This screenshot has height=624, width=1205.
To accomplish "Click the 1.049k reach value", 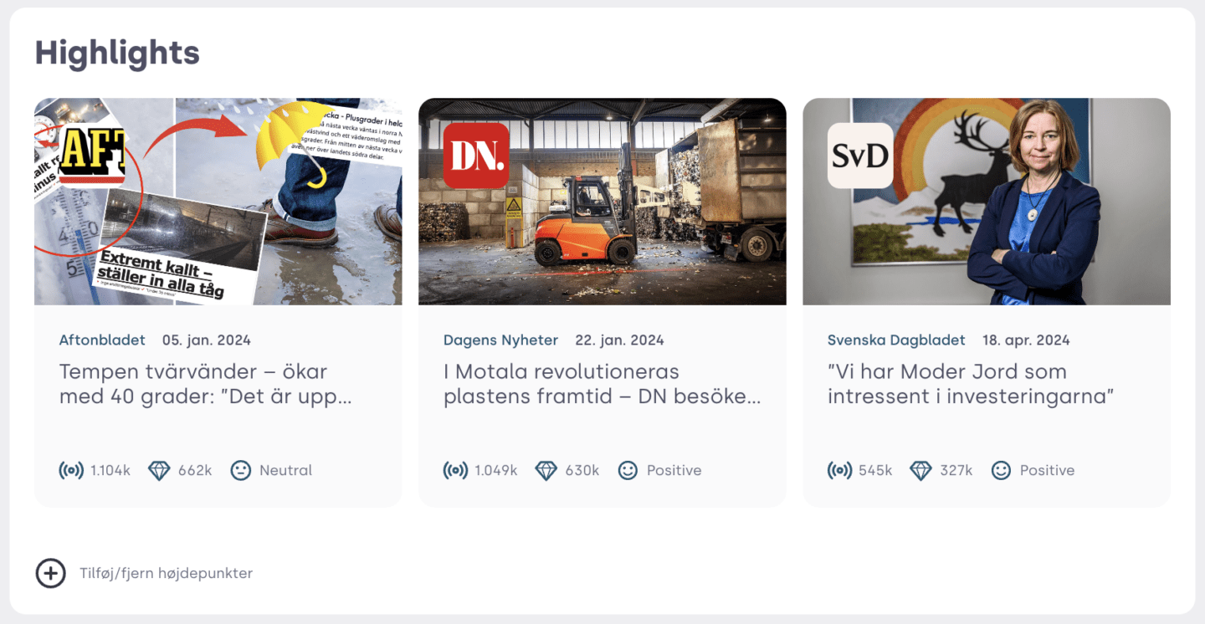I will (496, 470).
